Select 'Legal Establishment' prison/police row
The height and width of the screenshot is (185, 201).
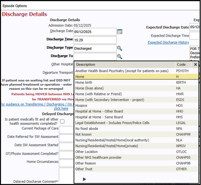[x=136, y=123]
